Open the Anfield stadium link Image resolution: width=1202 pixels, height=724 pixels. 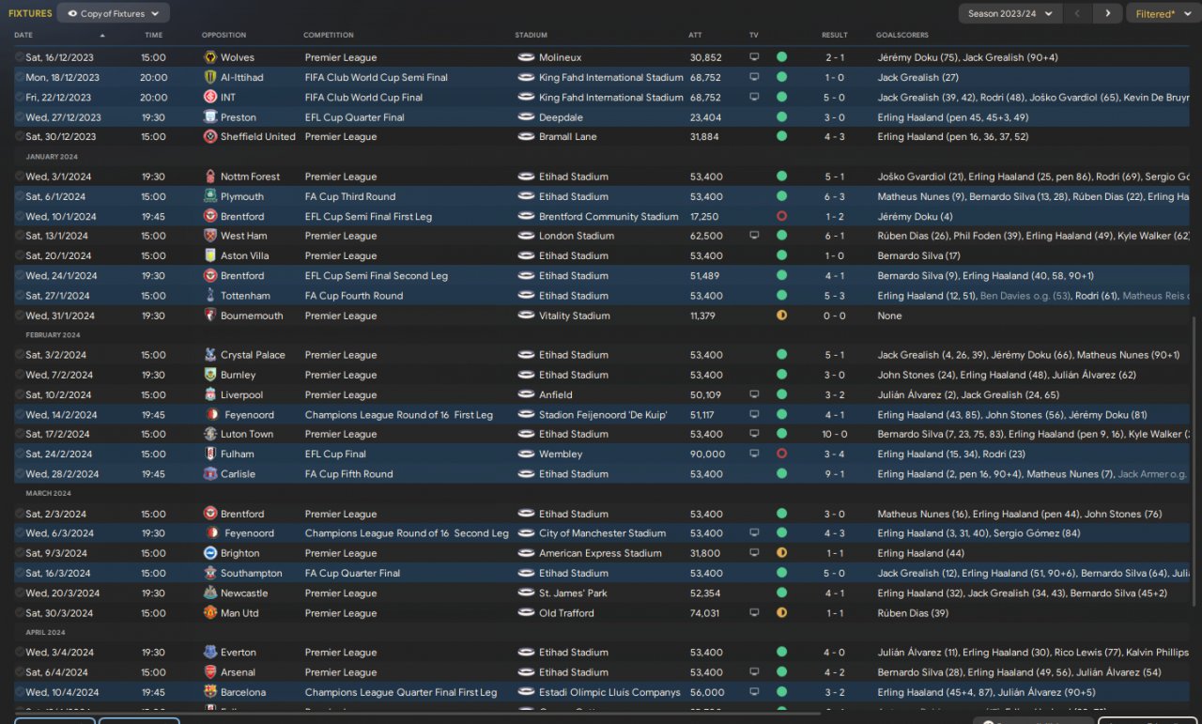click(556, 395)
